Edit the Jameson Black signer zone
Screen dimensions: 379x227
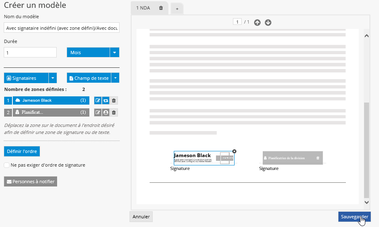[x=98, y=100]
